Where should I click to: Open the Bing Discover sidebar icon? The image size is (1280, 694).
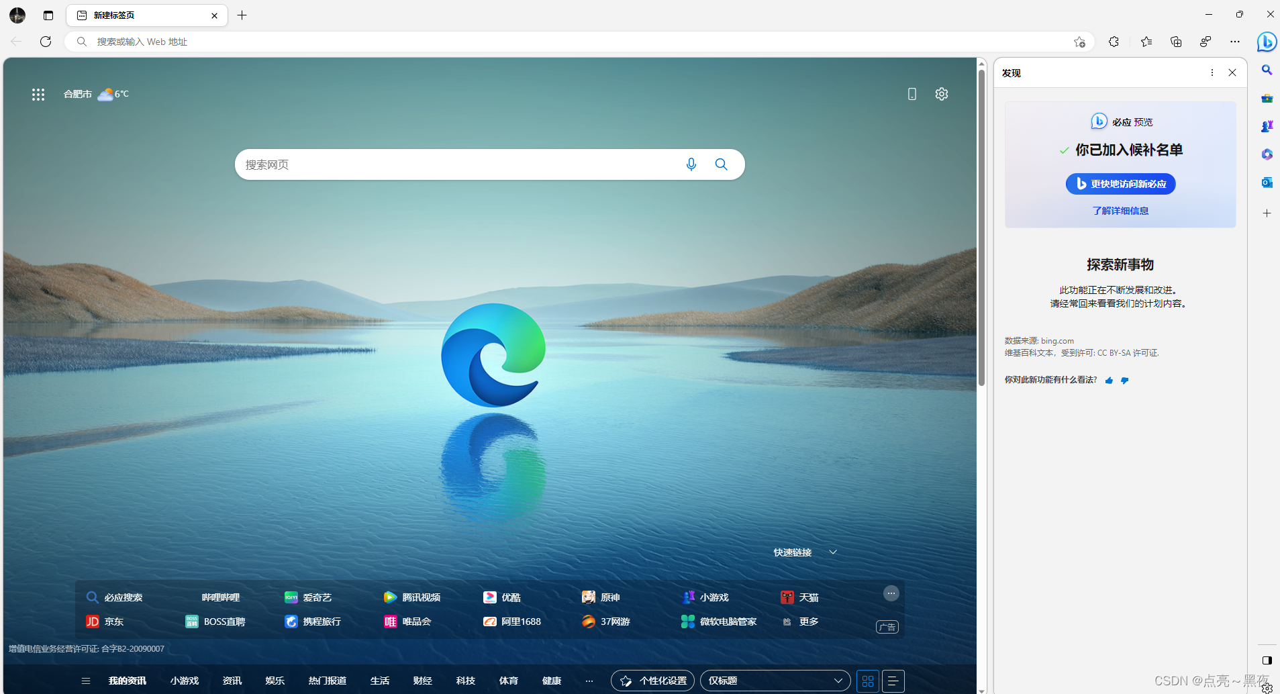1267,42
